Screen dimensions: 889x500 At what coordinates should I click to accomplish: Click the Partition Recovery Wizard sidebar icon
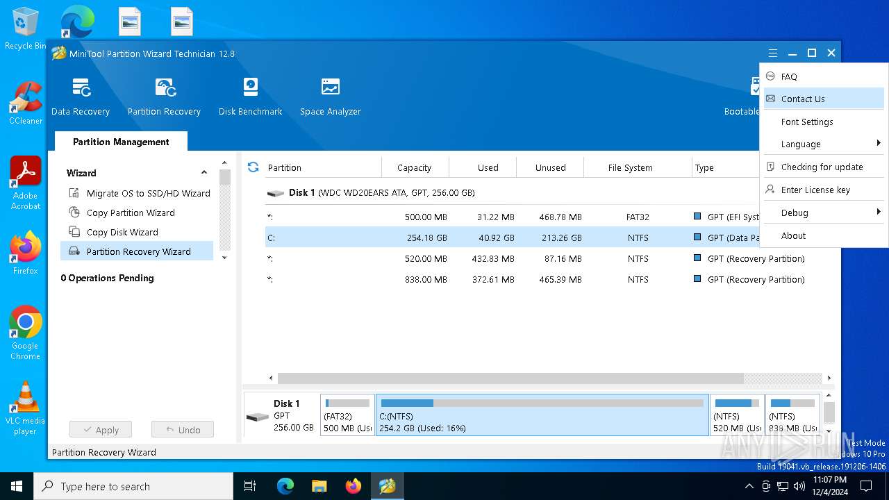tap(74, 251)
